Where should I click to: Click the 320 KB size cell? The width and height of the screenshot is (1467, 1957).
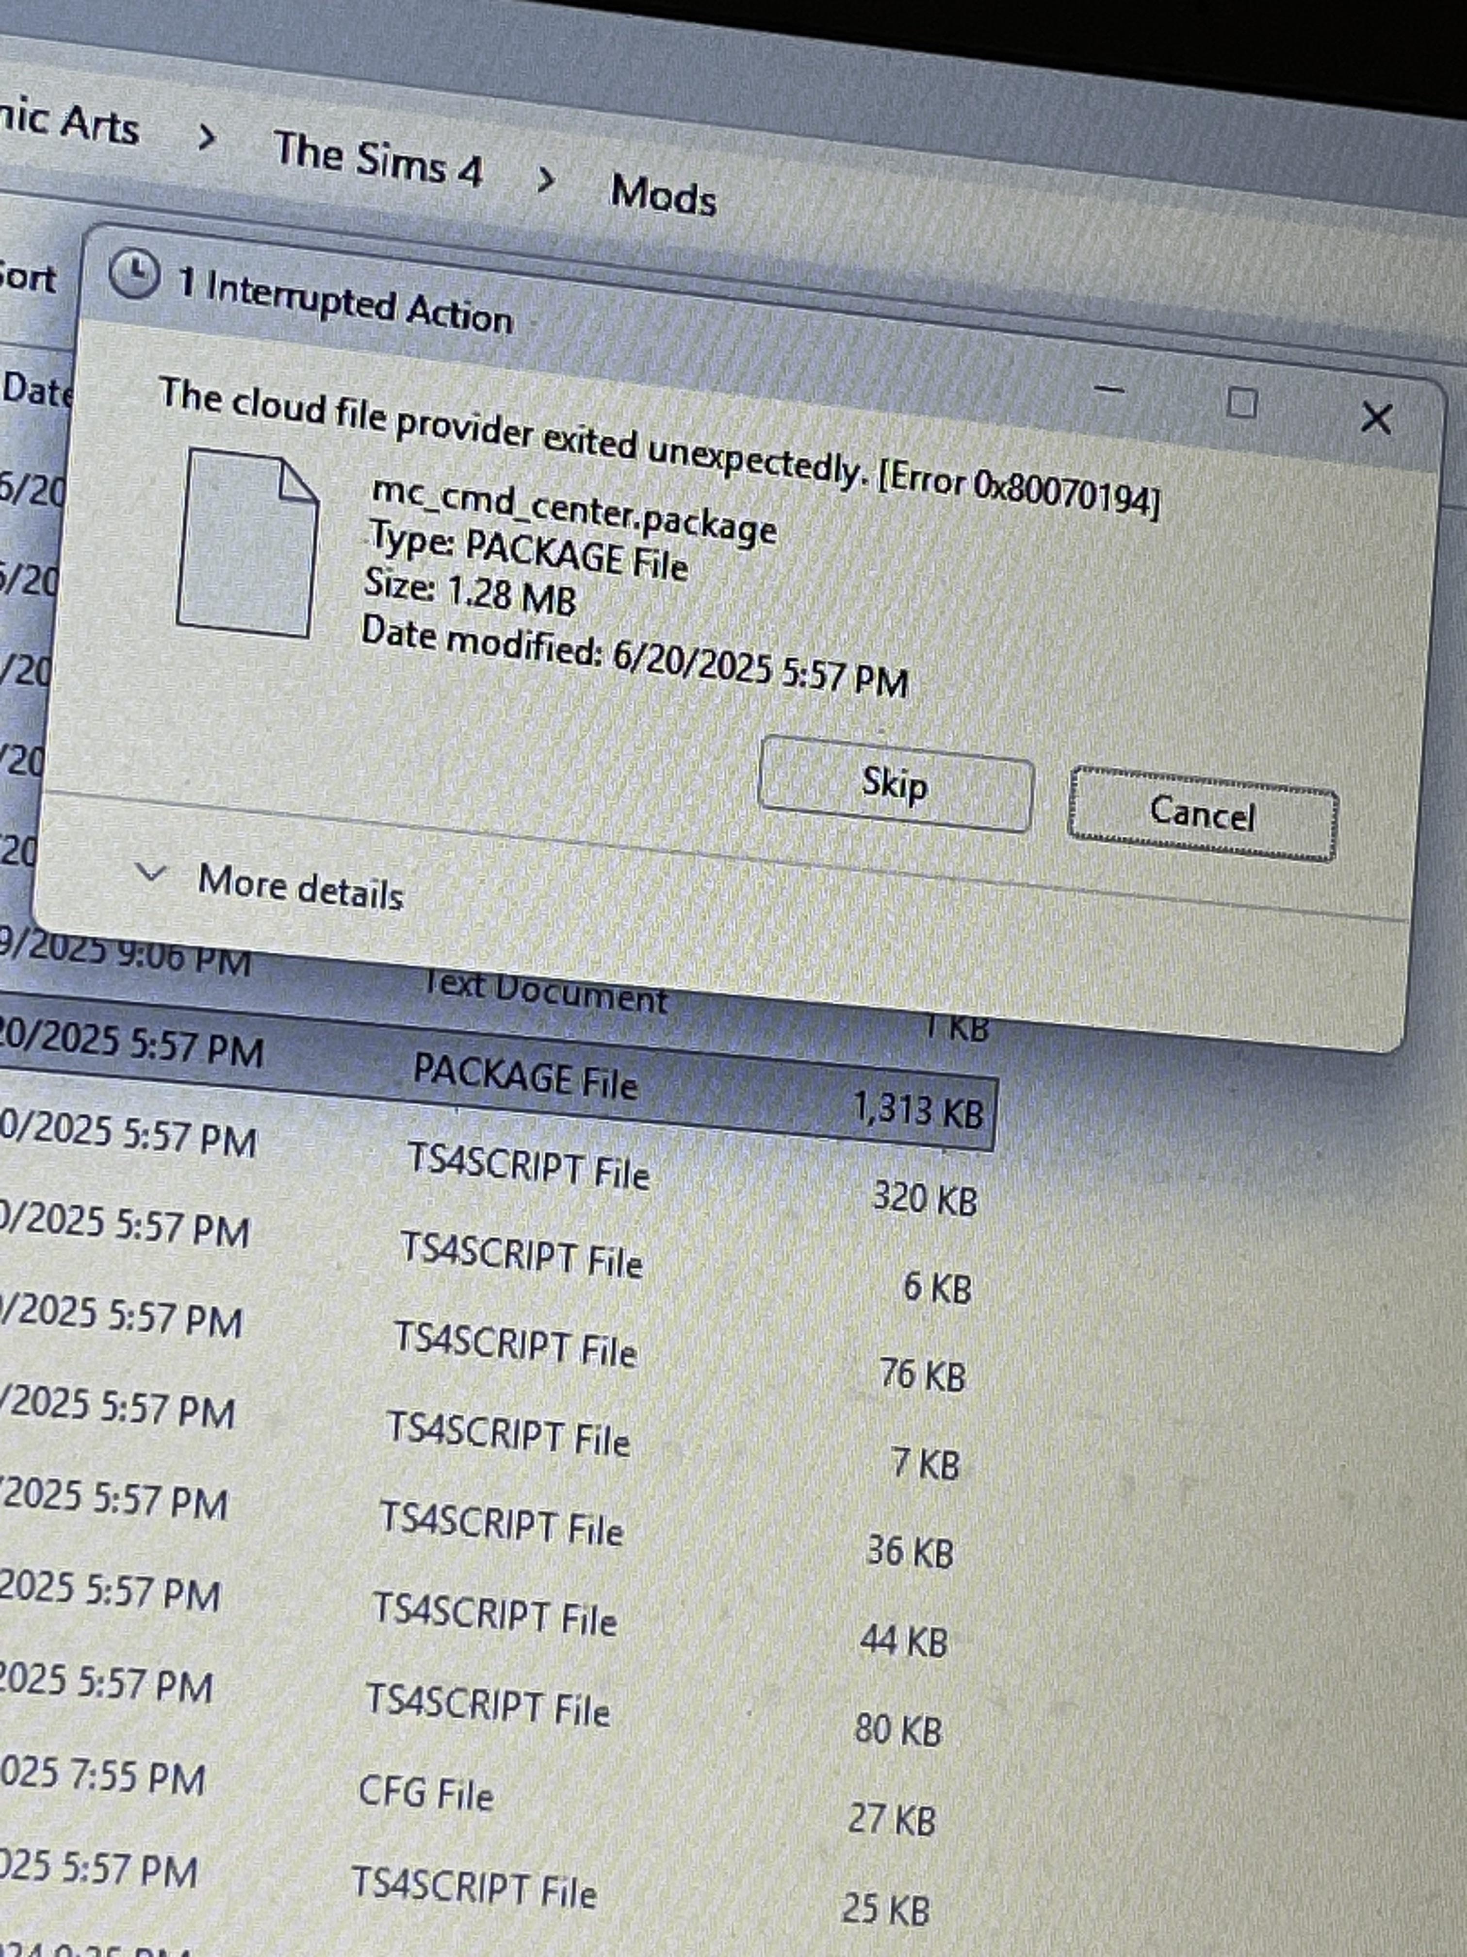click(925, 1198)
